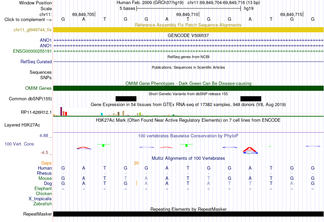The width and height of the screenshot is (324, 222).
Task: Click the Sequences label of the Publications track
Action: [41, 72]
